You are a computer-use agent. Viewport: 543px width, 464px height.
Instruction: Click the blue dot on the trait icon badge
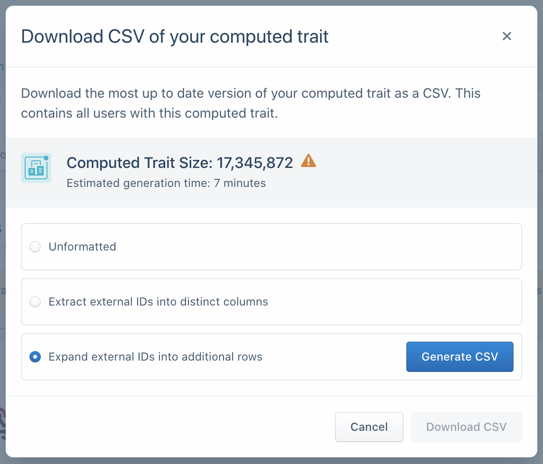coord(47,158)
